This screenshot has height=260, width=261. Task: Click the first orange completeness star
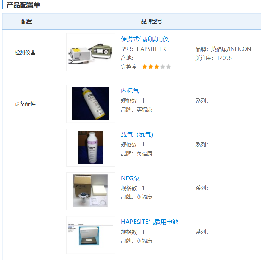click(145, 67)
